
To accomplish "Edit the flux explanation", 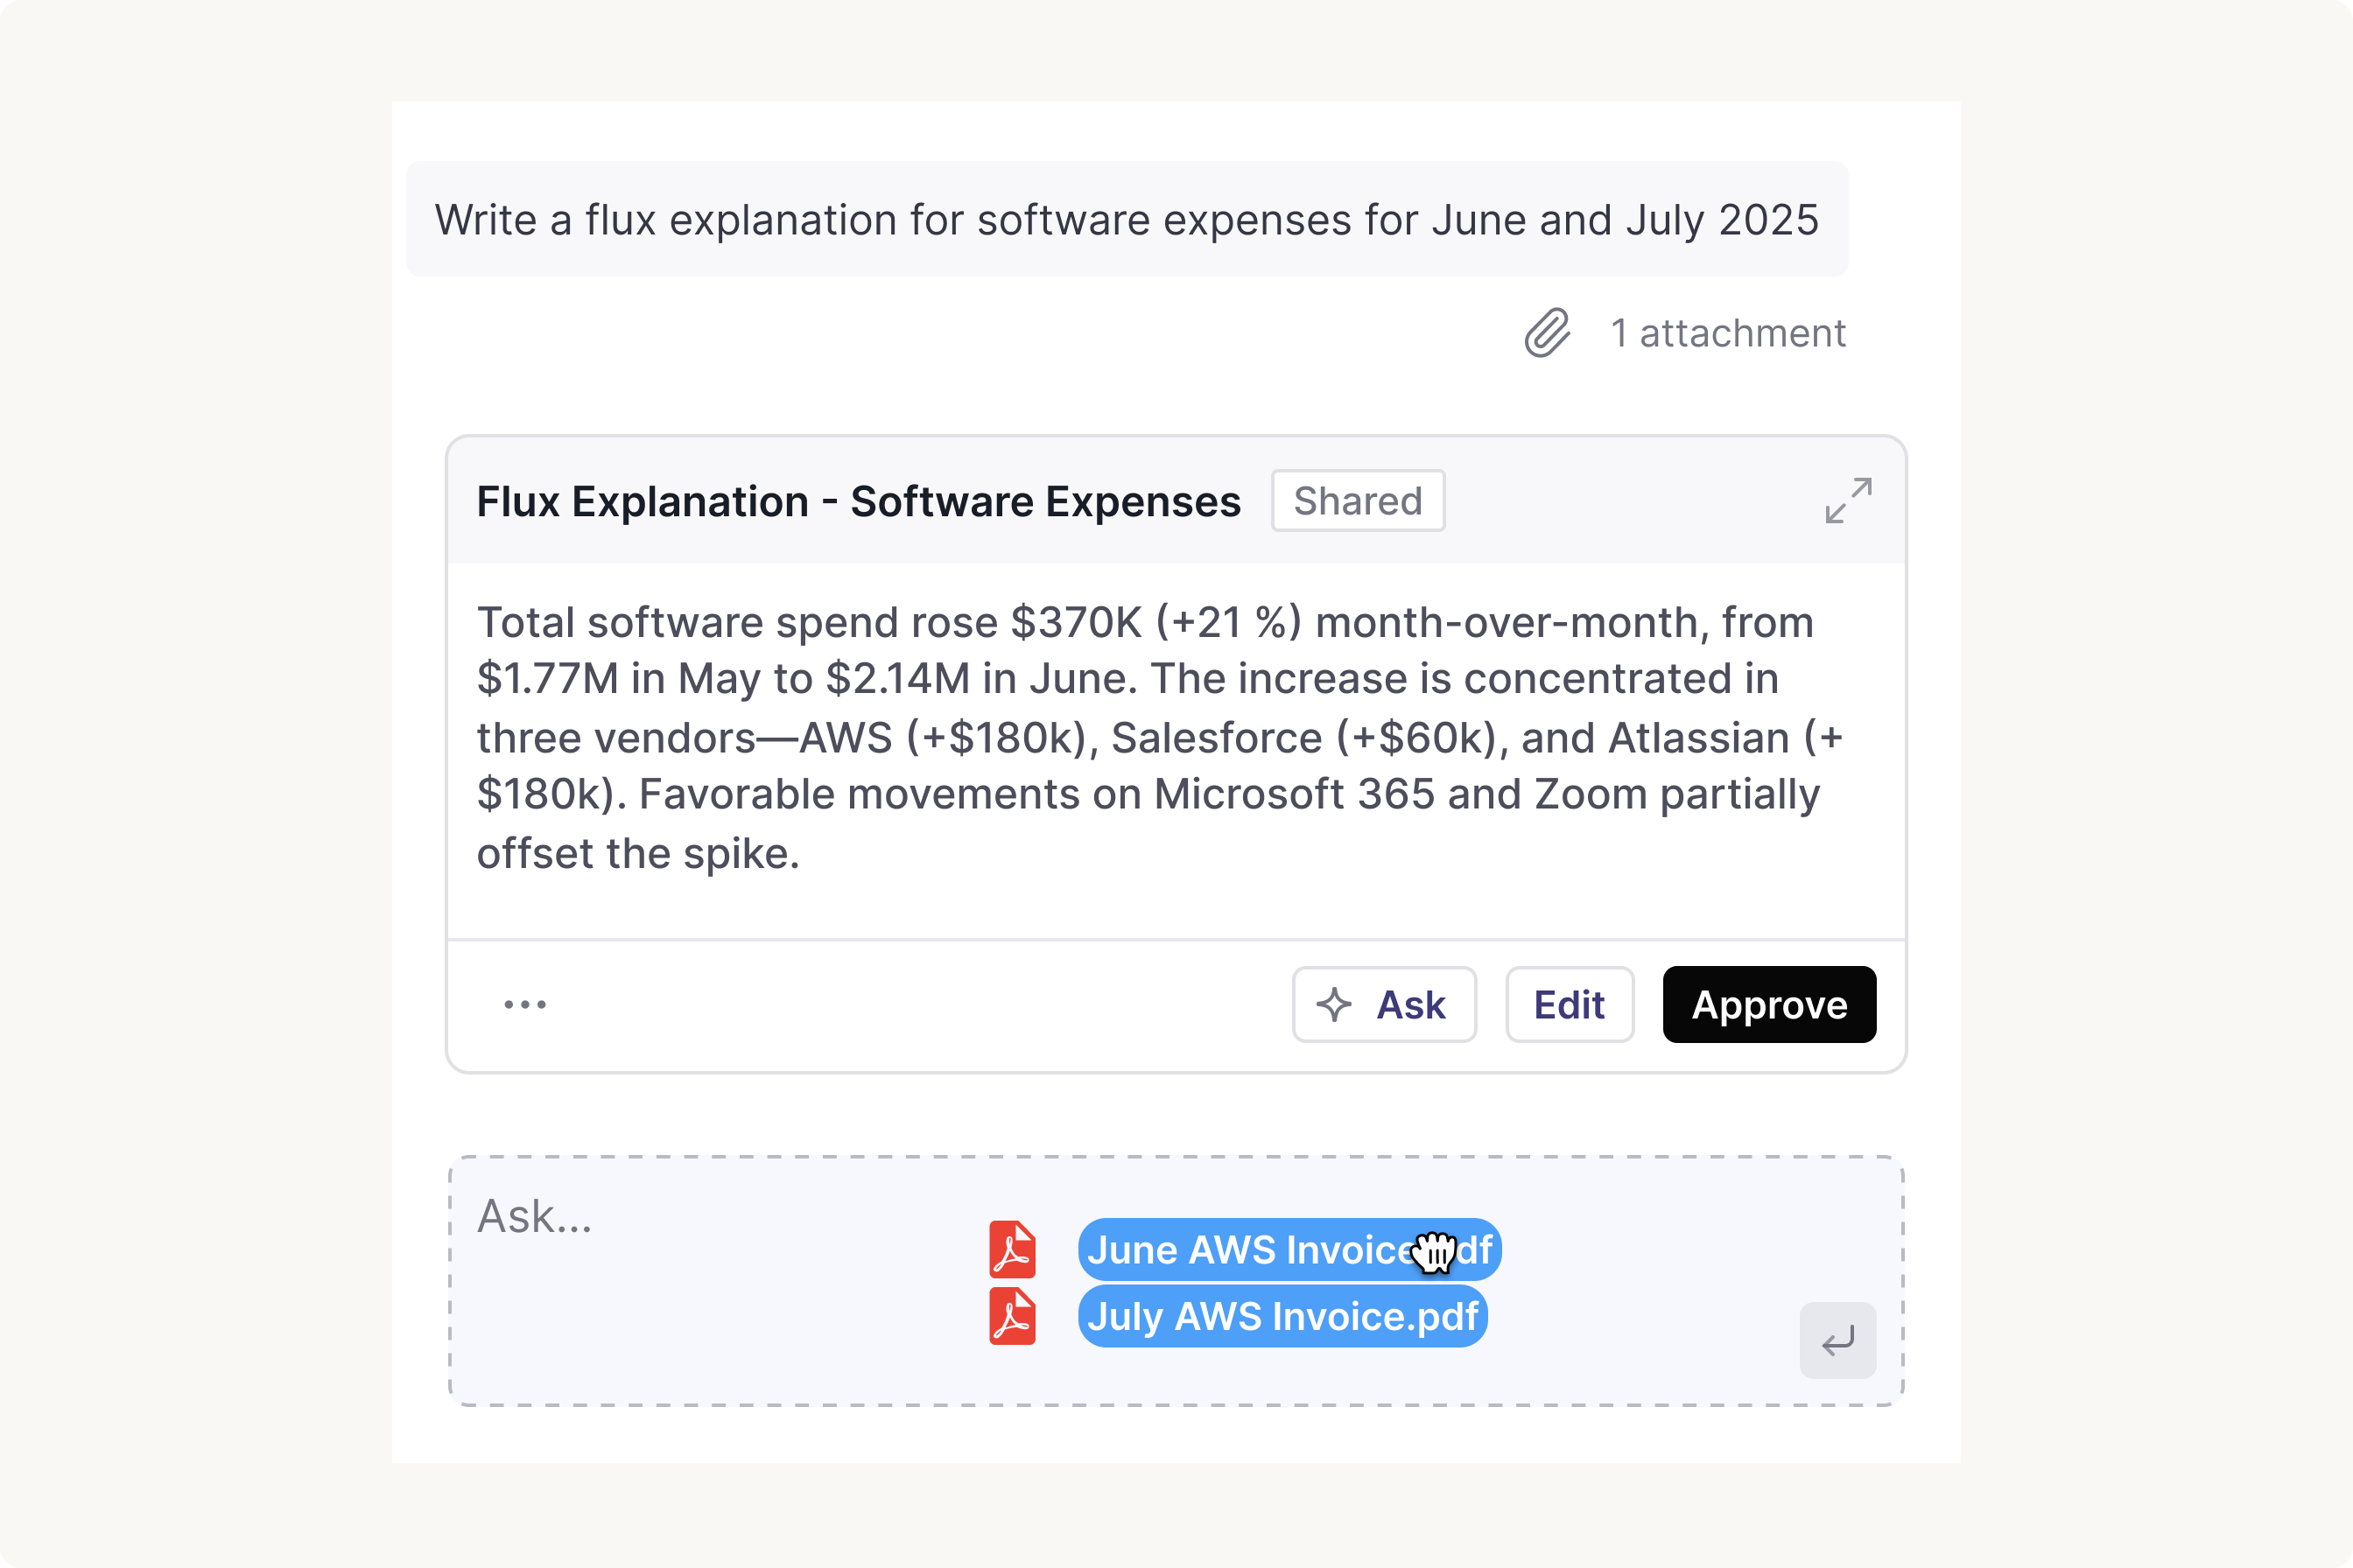I will point(1570,1004).
